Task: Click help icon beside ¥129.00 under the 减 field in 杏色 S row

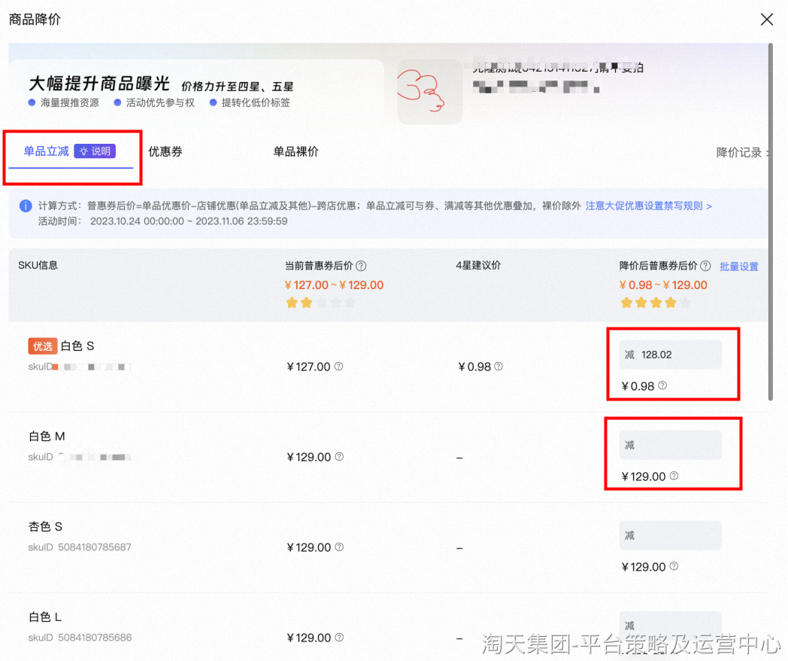Action: click(674, 566)
